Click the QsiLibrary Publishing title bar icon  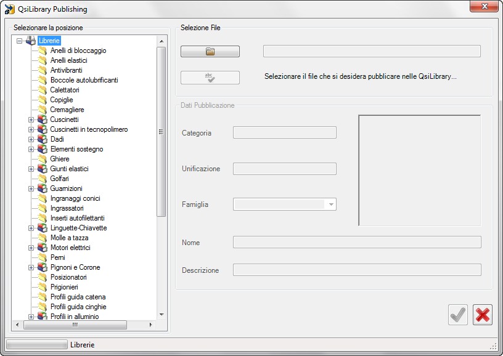point(9,9)
